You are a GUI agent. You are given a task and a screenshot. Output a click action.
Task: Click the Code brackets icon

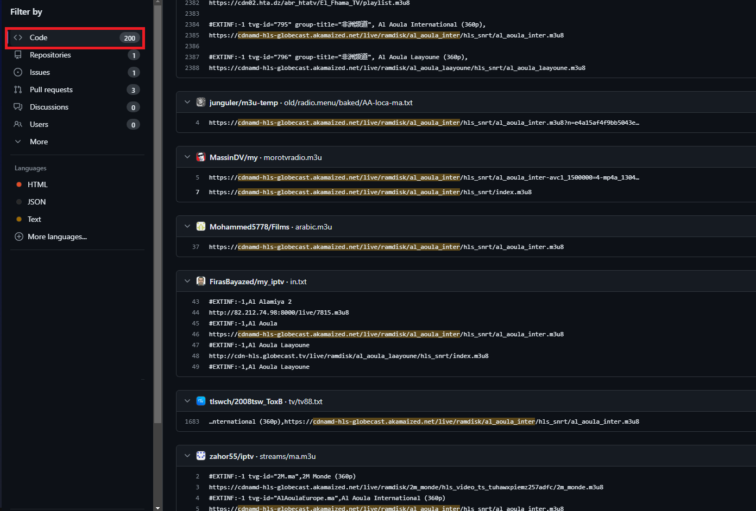click(x=18, y=37)
